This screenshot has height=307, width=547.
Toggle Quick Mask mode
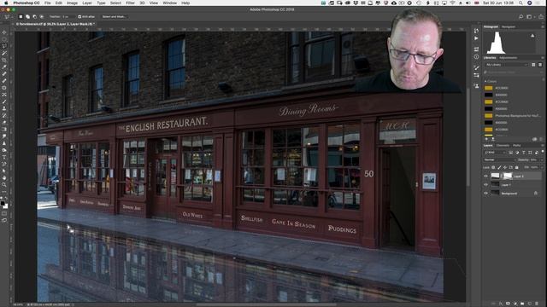[4, 214]
